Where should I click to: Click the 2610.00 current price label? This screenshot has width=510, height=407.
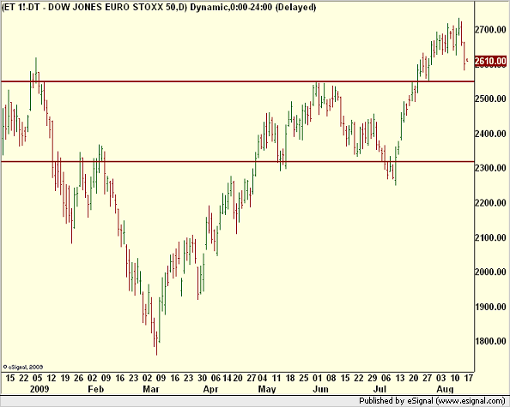[x=490, y=62]
